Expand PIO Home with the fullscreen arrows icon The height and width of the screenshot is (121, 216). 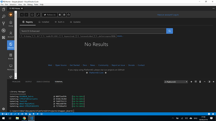(x=38, y=15)
